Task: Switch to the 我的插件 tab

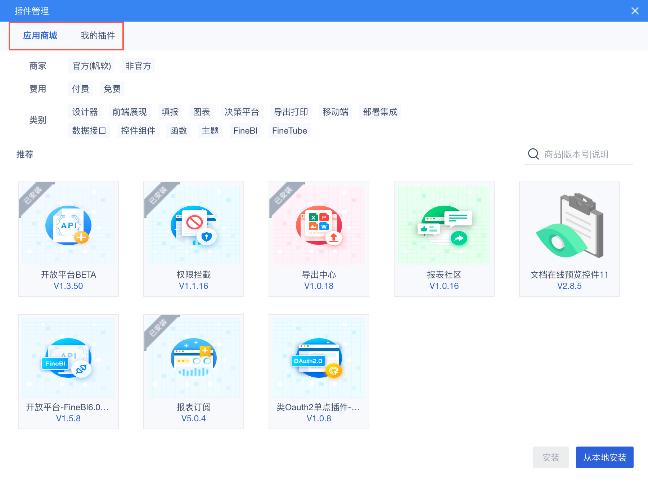Action: [x=98, y=36]
